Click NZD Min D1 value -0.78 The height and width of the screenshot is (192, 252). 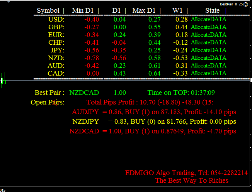click(x=92, y=58)
